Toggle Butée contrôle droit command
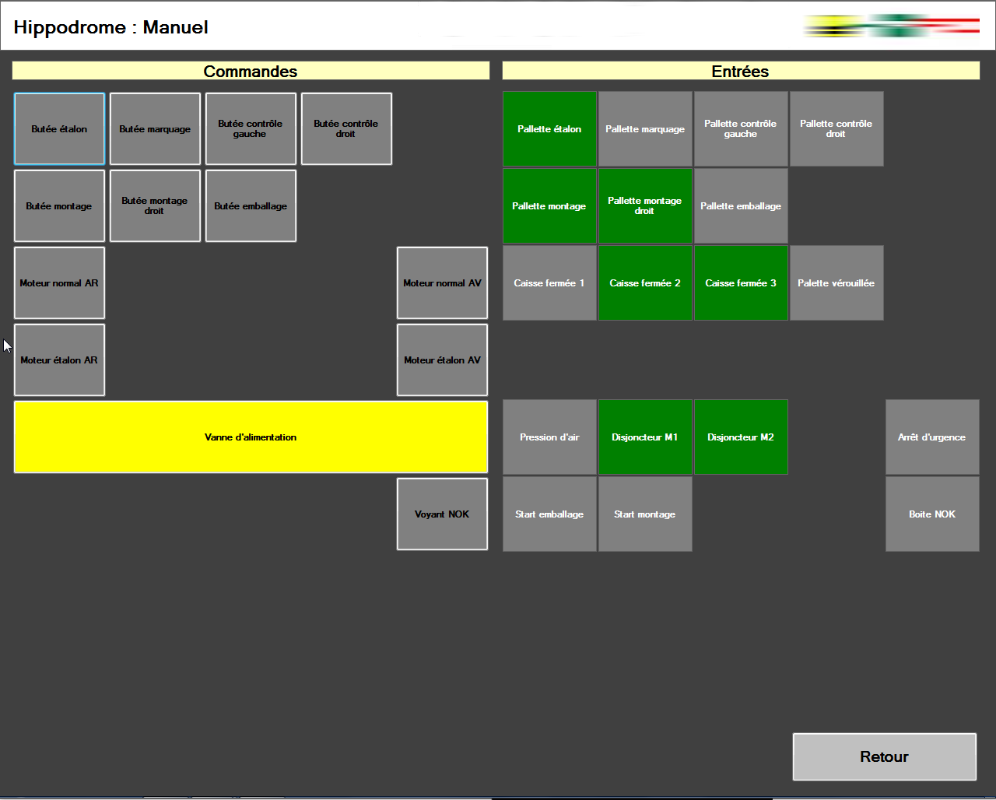 (346, 129)
